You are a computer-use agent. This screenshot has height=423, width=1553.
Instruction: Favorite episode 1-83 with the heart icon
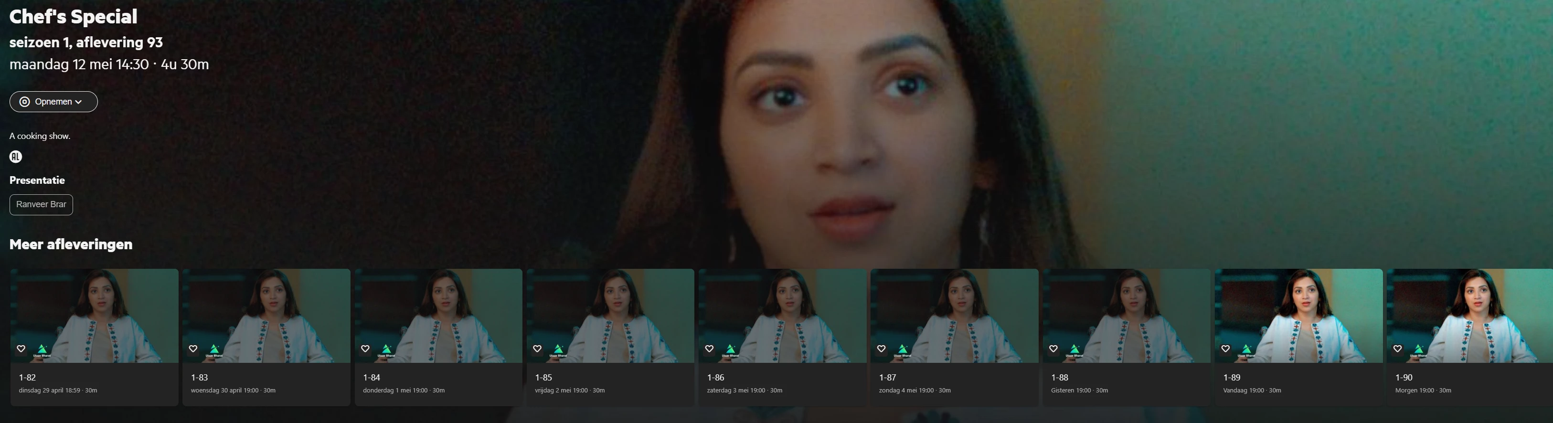pyautogui.click(x=193, y=349)
